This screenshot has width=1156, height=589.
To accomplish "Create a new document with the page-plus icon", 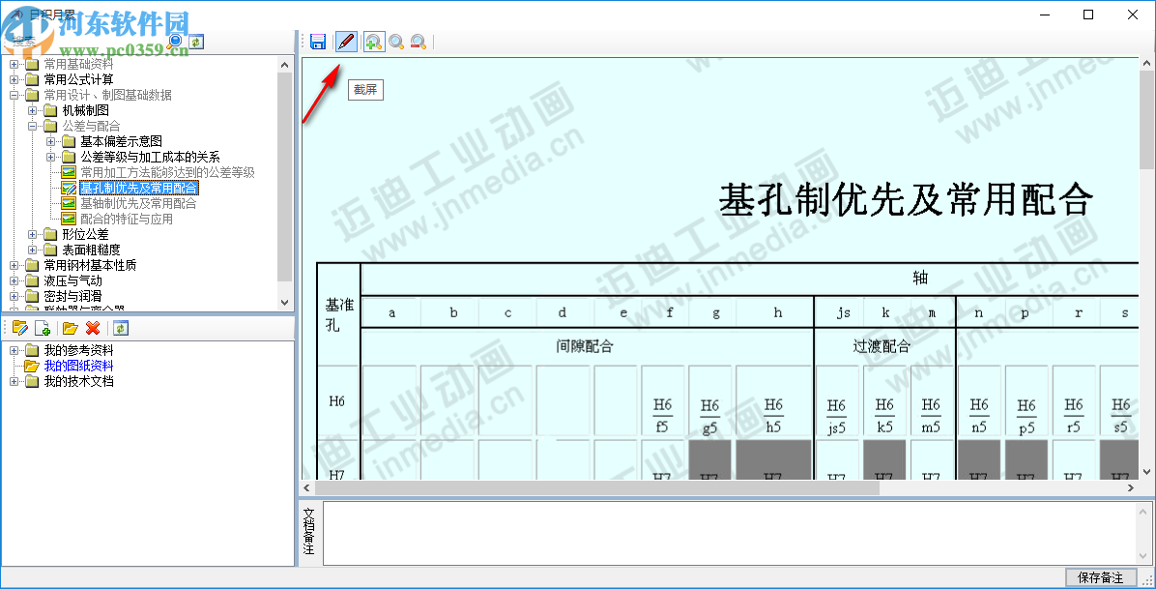I will tap(42, 328).
